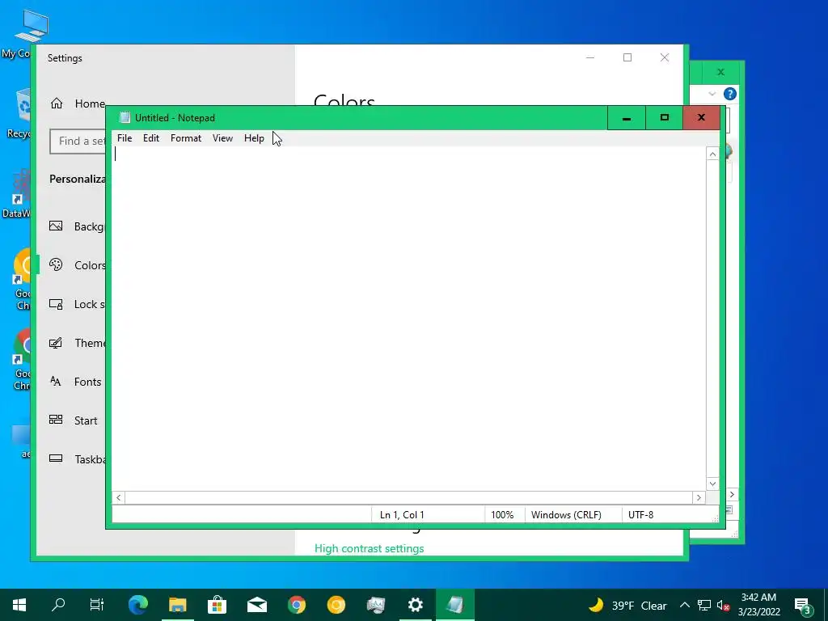Open Themes icon in Settings sidebar
The width and height of the screenshot is (828, 621).
coord(56,343)
